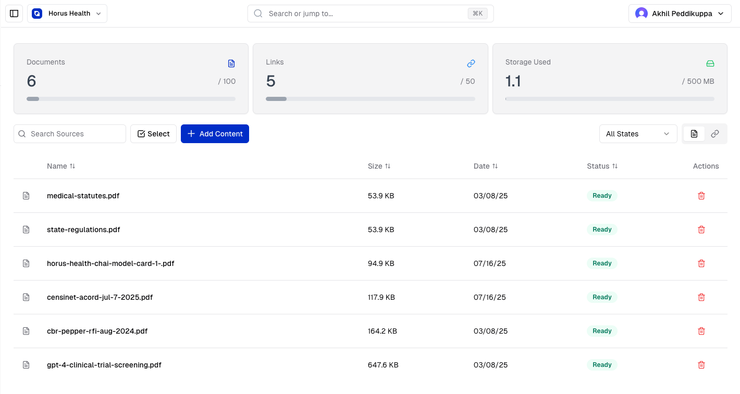The width and height of the screenshot is (740, 394).
Task: Click the Add Content button
Action: [x=215, y=134]
